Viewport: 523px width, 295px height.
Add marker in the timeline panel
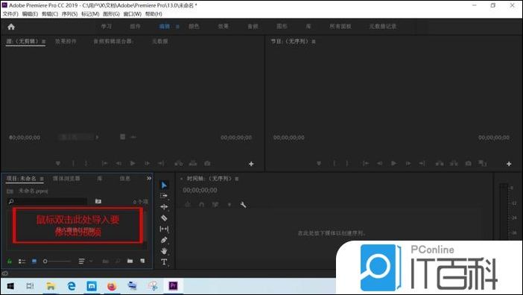coord(229,205)
